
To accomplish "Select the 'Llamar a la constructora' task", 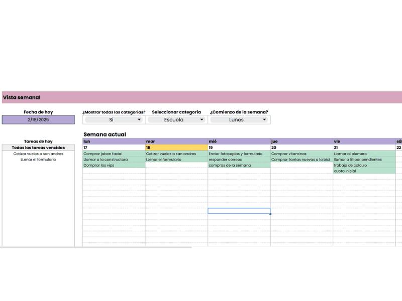I will click(114, 160).
